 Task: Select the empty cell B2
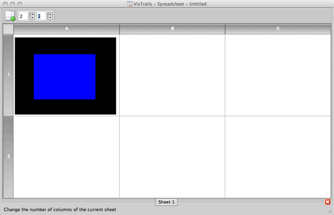[172, 157]
